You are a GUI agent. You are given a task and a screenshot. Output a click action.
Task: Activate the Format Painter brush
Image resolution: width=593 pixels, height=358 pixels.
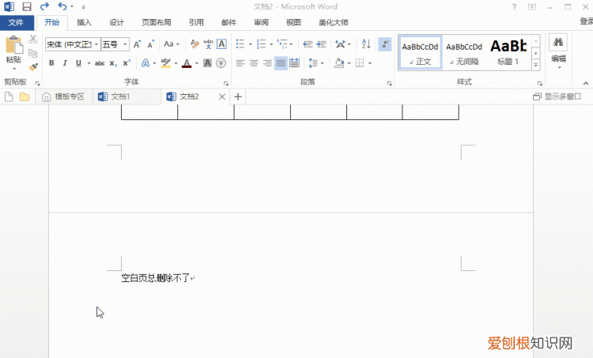33,67
